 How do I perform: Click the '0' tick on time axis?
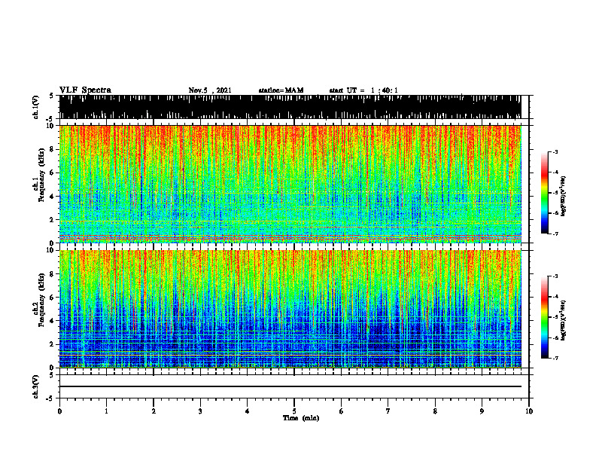click(59, 411)
